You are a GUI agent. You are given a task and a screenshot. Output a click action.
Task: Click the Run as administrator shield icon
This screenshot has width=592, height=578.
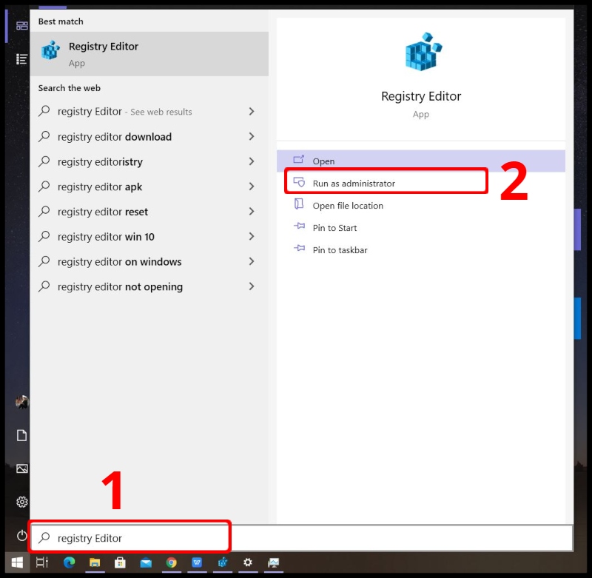(x=299, y=182)
